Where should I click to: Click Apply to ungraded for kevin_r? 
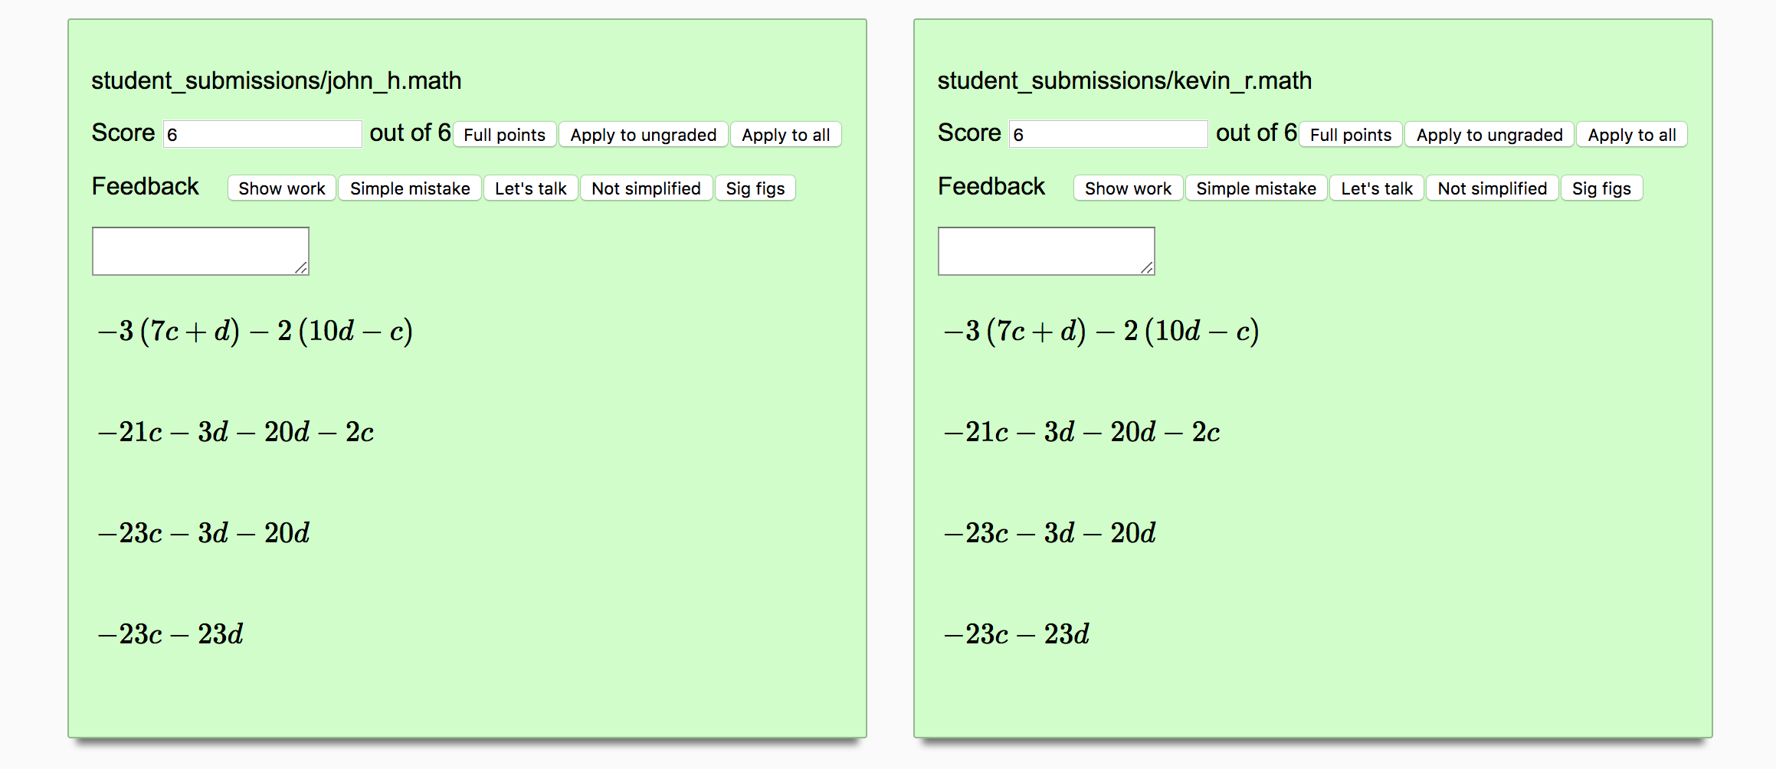(x=1489, y=135)
